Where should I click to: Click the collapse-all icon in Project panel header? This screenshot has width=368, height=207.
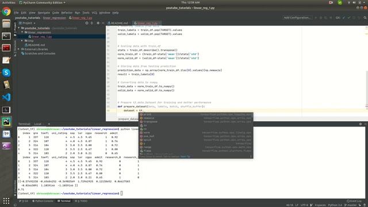92,23
